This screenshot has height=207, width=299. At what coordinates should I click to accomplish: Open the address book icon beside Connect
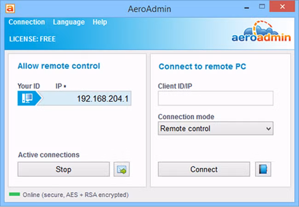coord(263,169)
